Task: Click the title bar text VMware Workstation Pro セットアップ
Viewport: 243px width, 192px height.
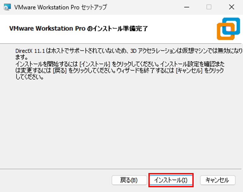Action: [61, 7]
